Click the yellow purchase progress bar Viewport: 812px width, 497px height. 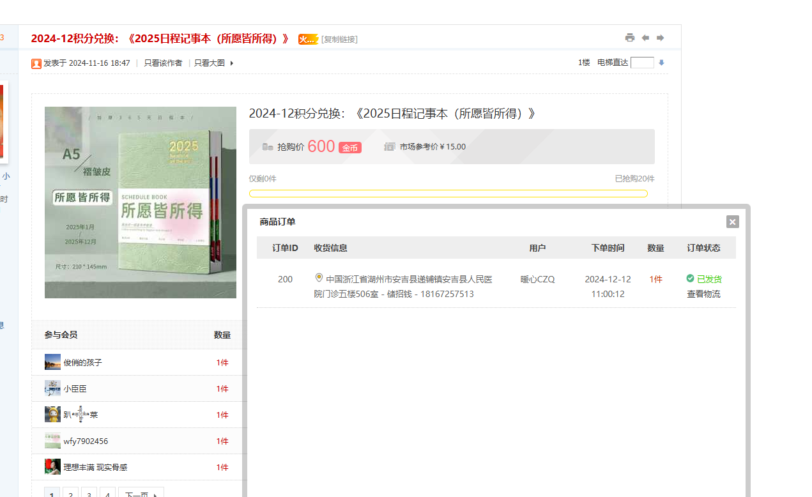click(448, 194)
